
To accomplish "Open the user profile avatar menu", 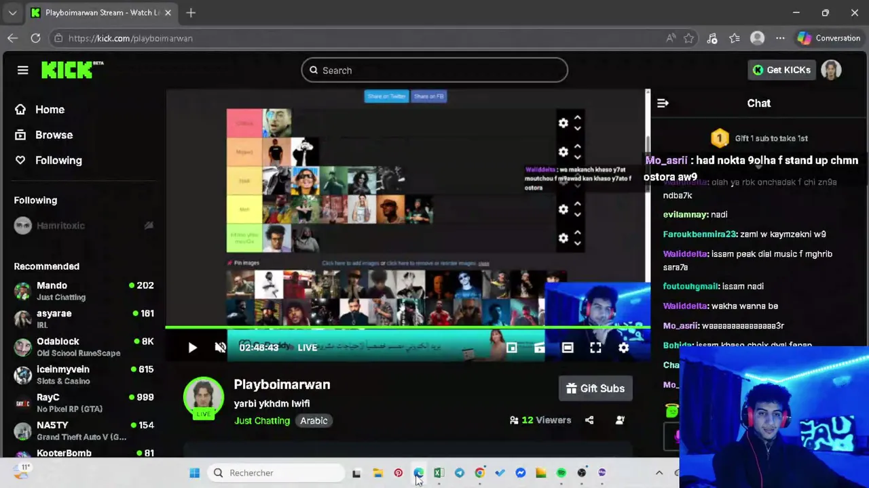I will (x=831, y=70).
